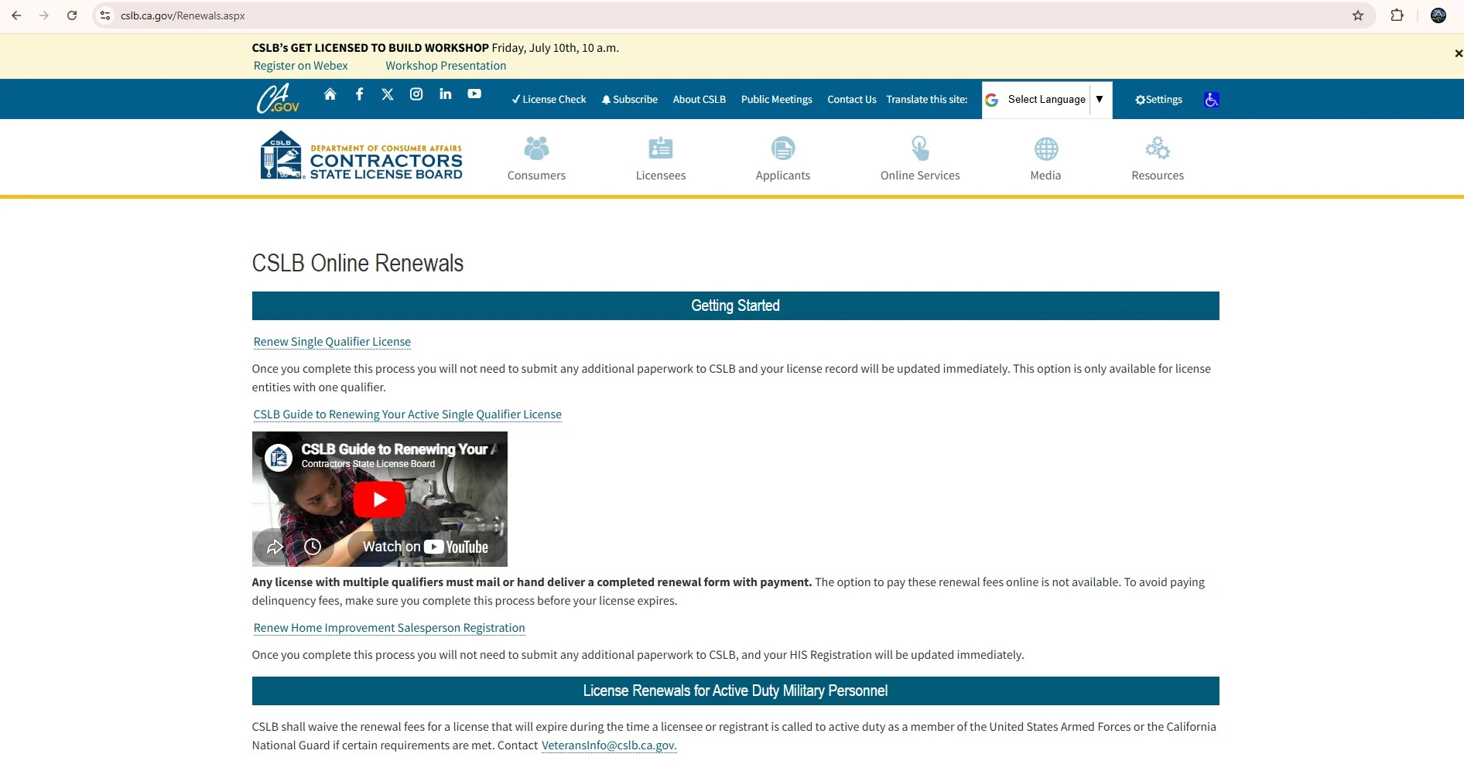Image resolution: width=1464 pixels, height=764 pixels.
Task: Reload the page with refresh icon
Action: [x=72, y=15]
